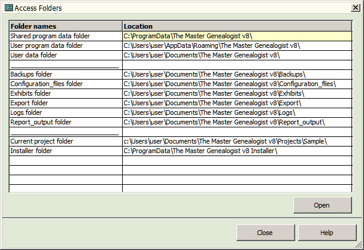Click the Close button at bottom
This screenshot has height=250, width=364.
coord(266,233)
